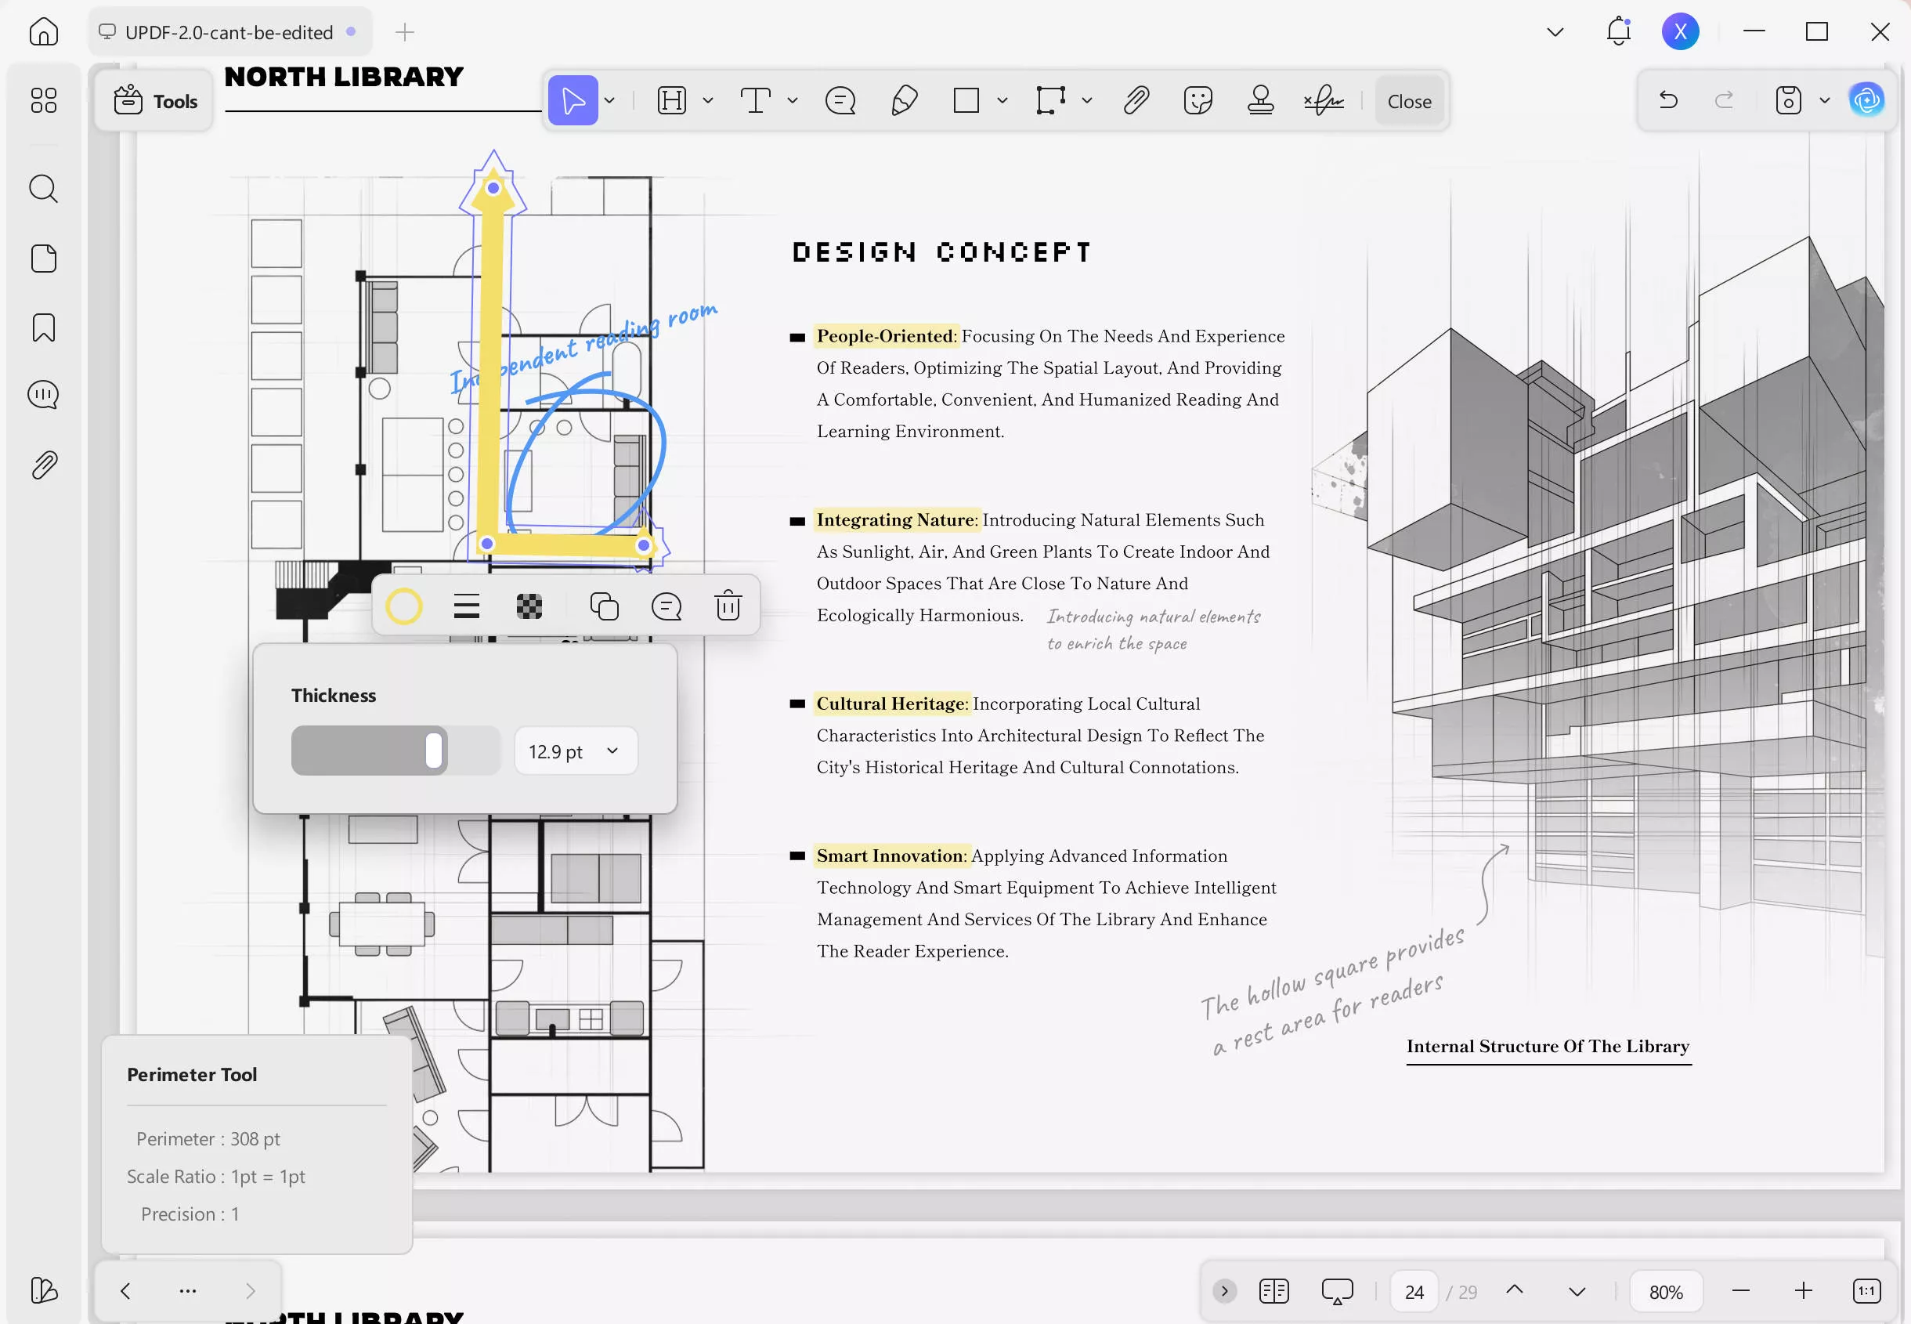Open the text tool dropdown arrow
Image resolution: width=1911 pixels, height=1324 pixels.
click(x=793, y=101)
